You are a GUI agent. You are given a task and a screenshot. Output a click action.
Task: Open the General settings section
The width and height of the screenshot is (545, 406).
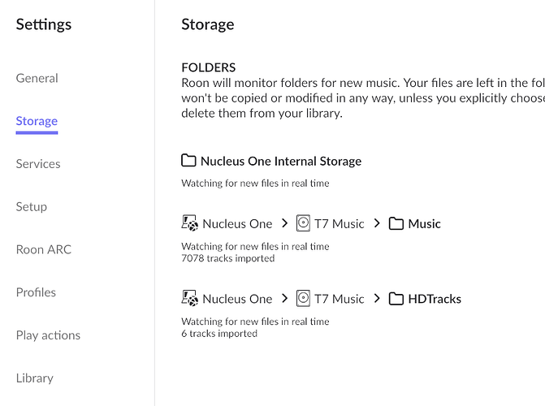pyautogui.click(x=37, y=78)
